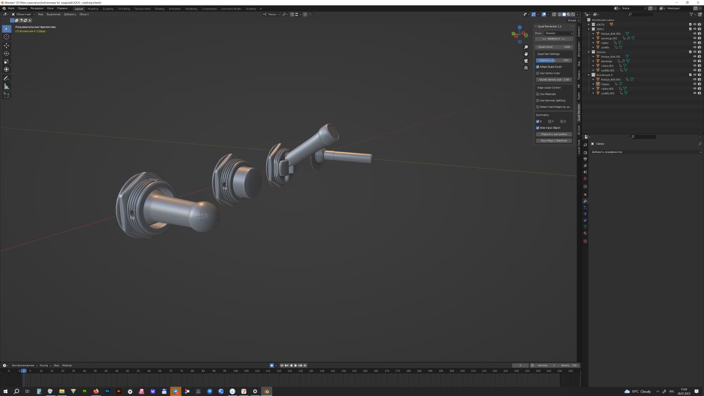
Task: Open the Объектный mode dropdown
Action: coord(23,14)
